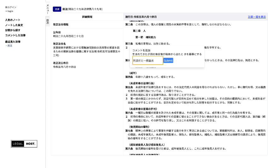Open 民法 under recently viewed laws

pos(10,45)
